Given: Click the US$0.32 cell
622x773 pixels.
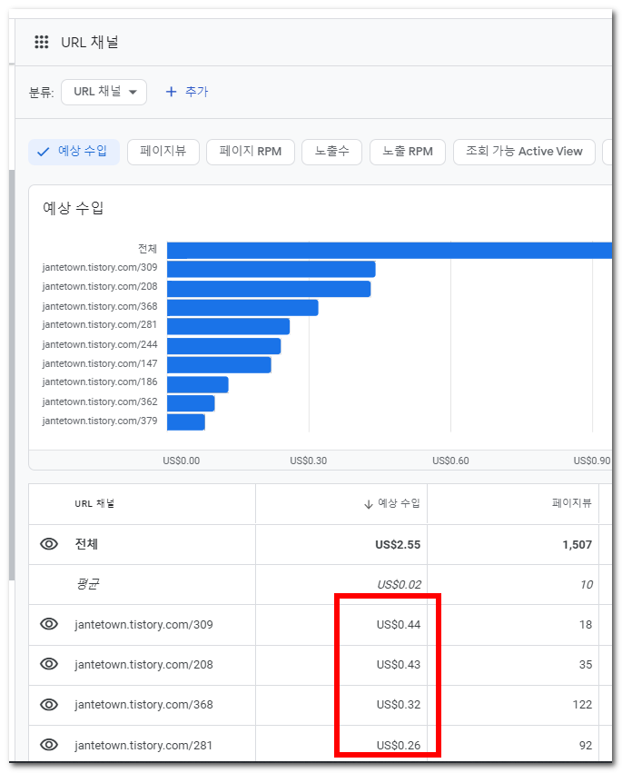Looking at the screenshot, I should pos(399,705).
